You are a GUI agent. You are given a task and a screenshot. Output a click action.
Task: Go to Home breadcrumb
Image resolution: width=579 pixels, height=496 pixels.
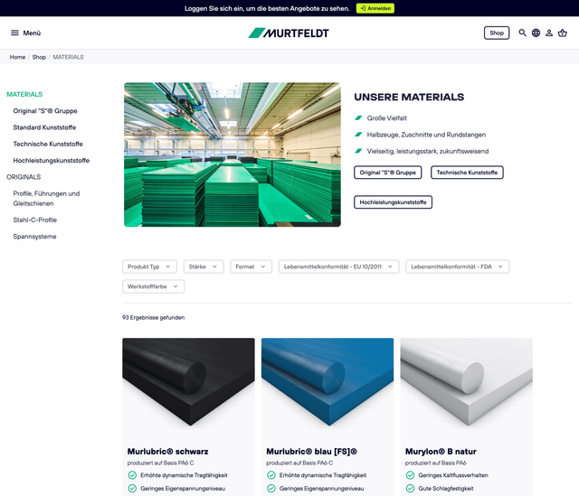[x=17, y=57]
